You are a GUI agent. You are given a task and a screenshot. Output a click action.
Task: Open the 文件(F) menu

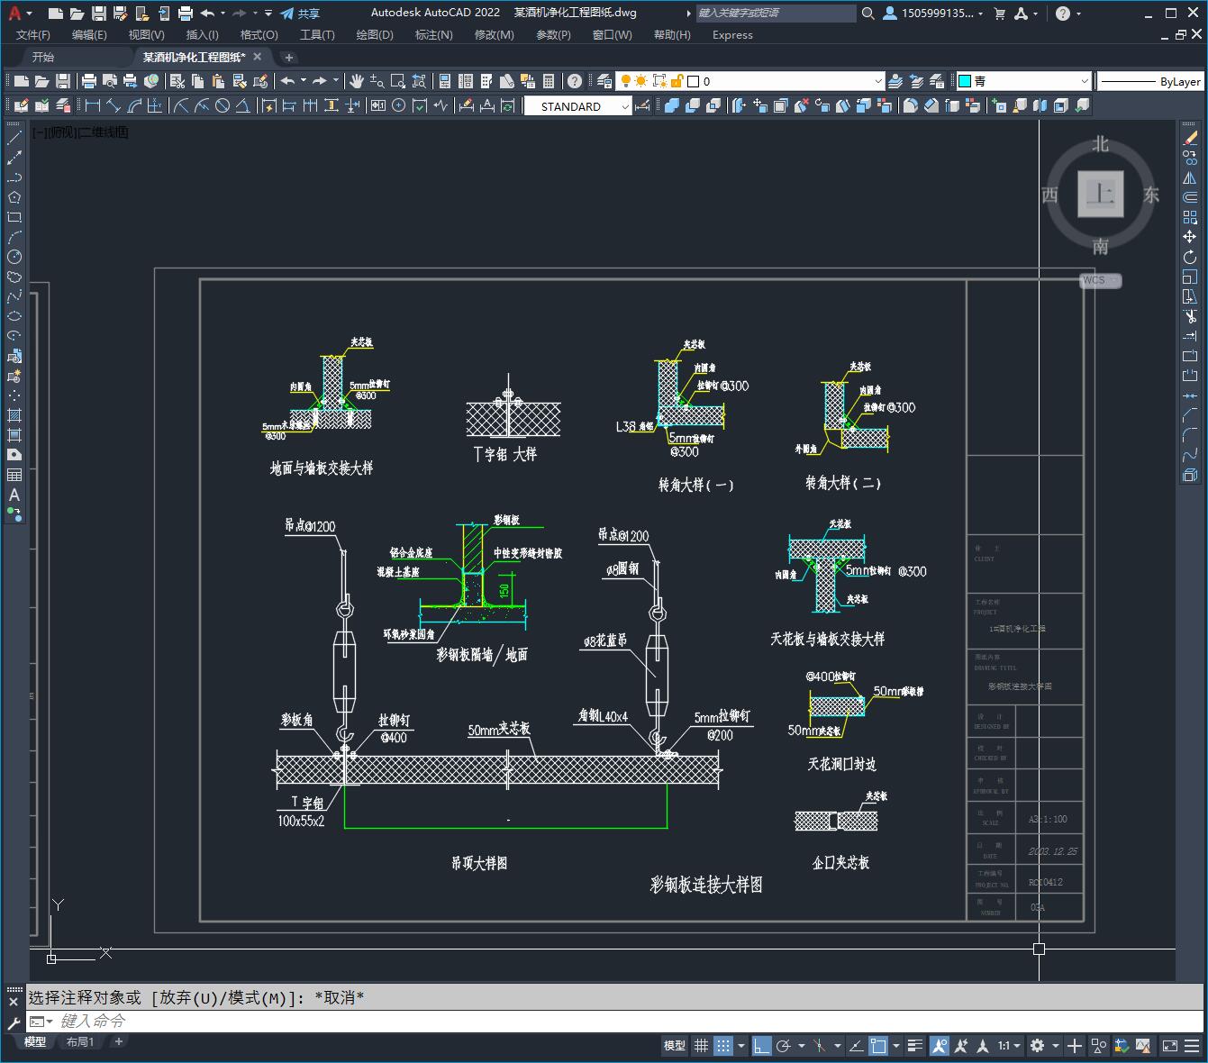pos(33,34)
